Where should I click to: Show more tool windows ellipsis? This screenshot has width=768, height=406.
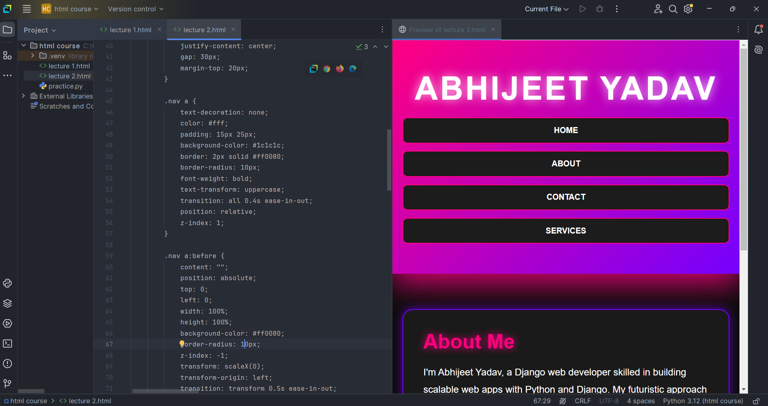click(x=8, y=75)
